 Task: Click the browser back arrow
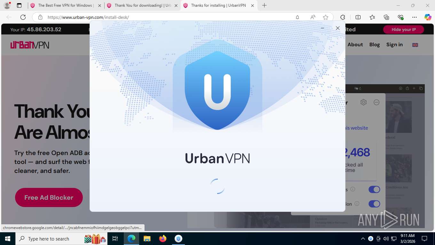point(9,17)
